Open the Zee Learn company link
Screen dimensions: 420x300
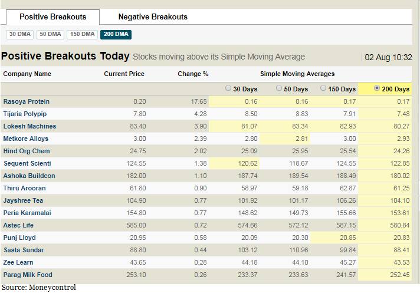point(18,262)
